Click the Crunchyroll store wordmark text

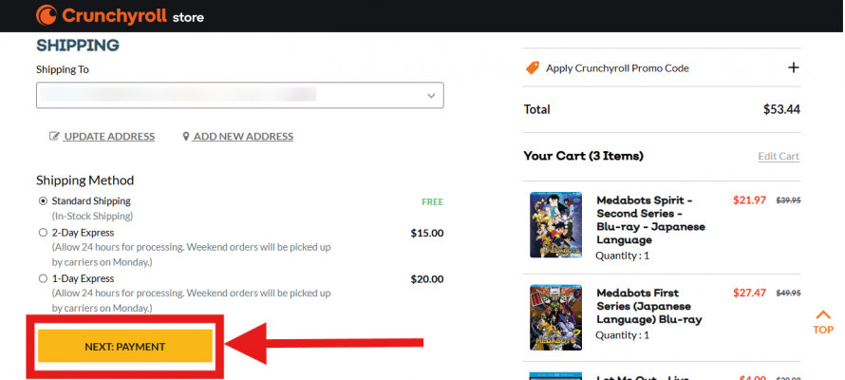pos(133,16)
